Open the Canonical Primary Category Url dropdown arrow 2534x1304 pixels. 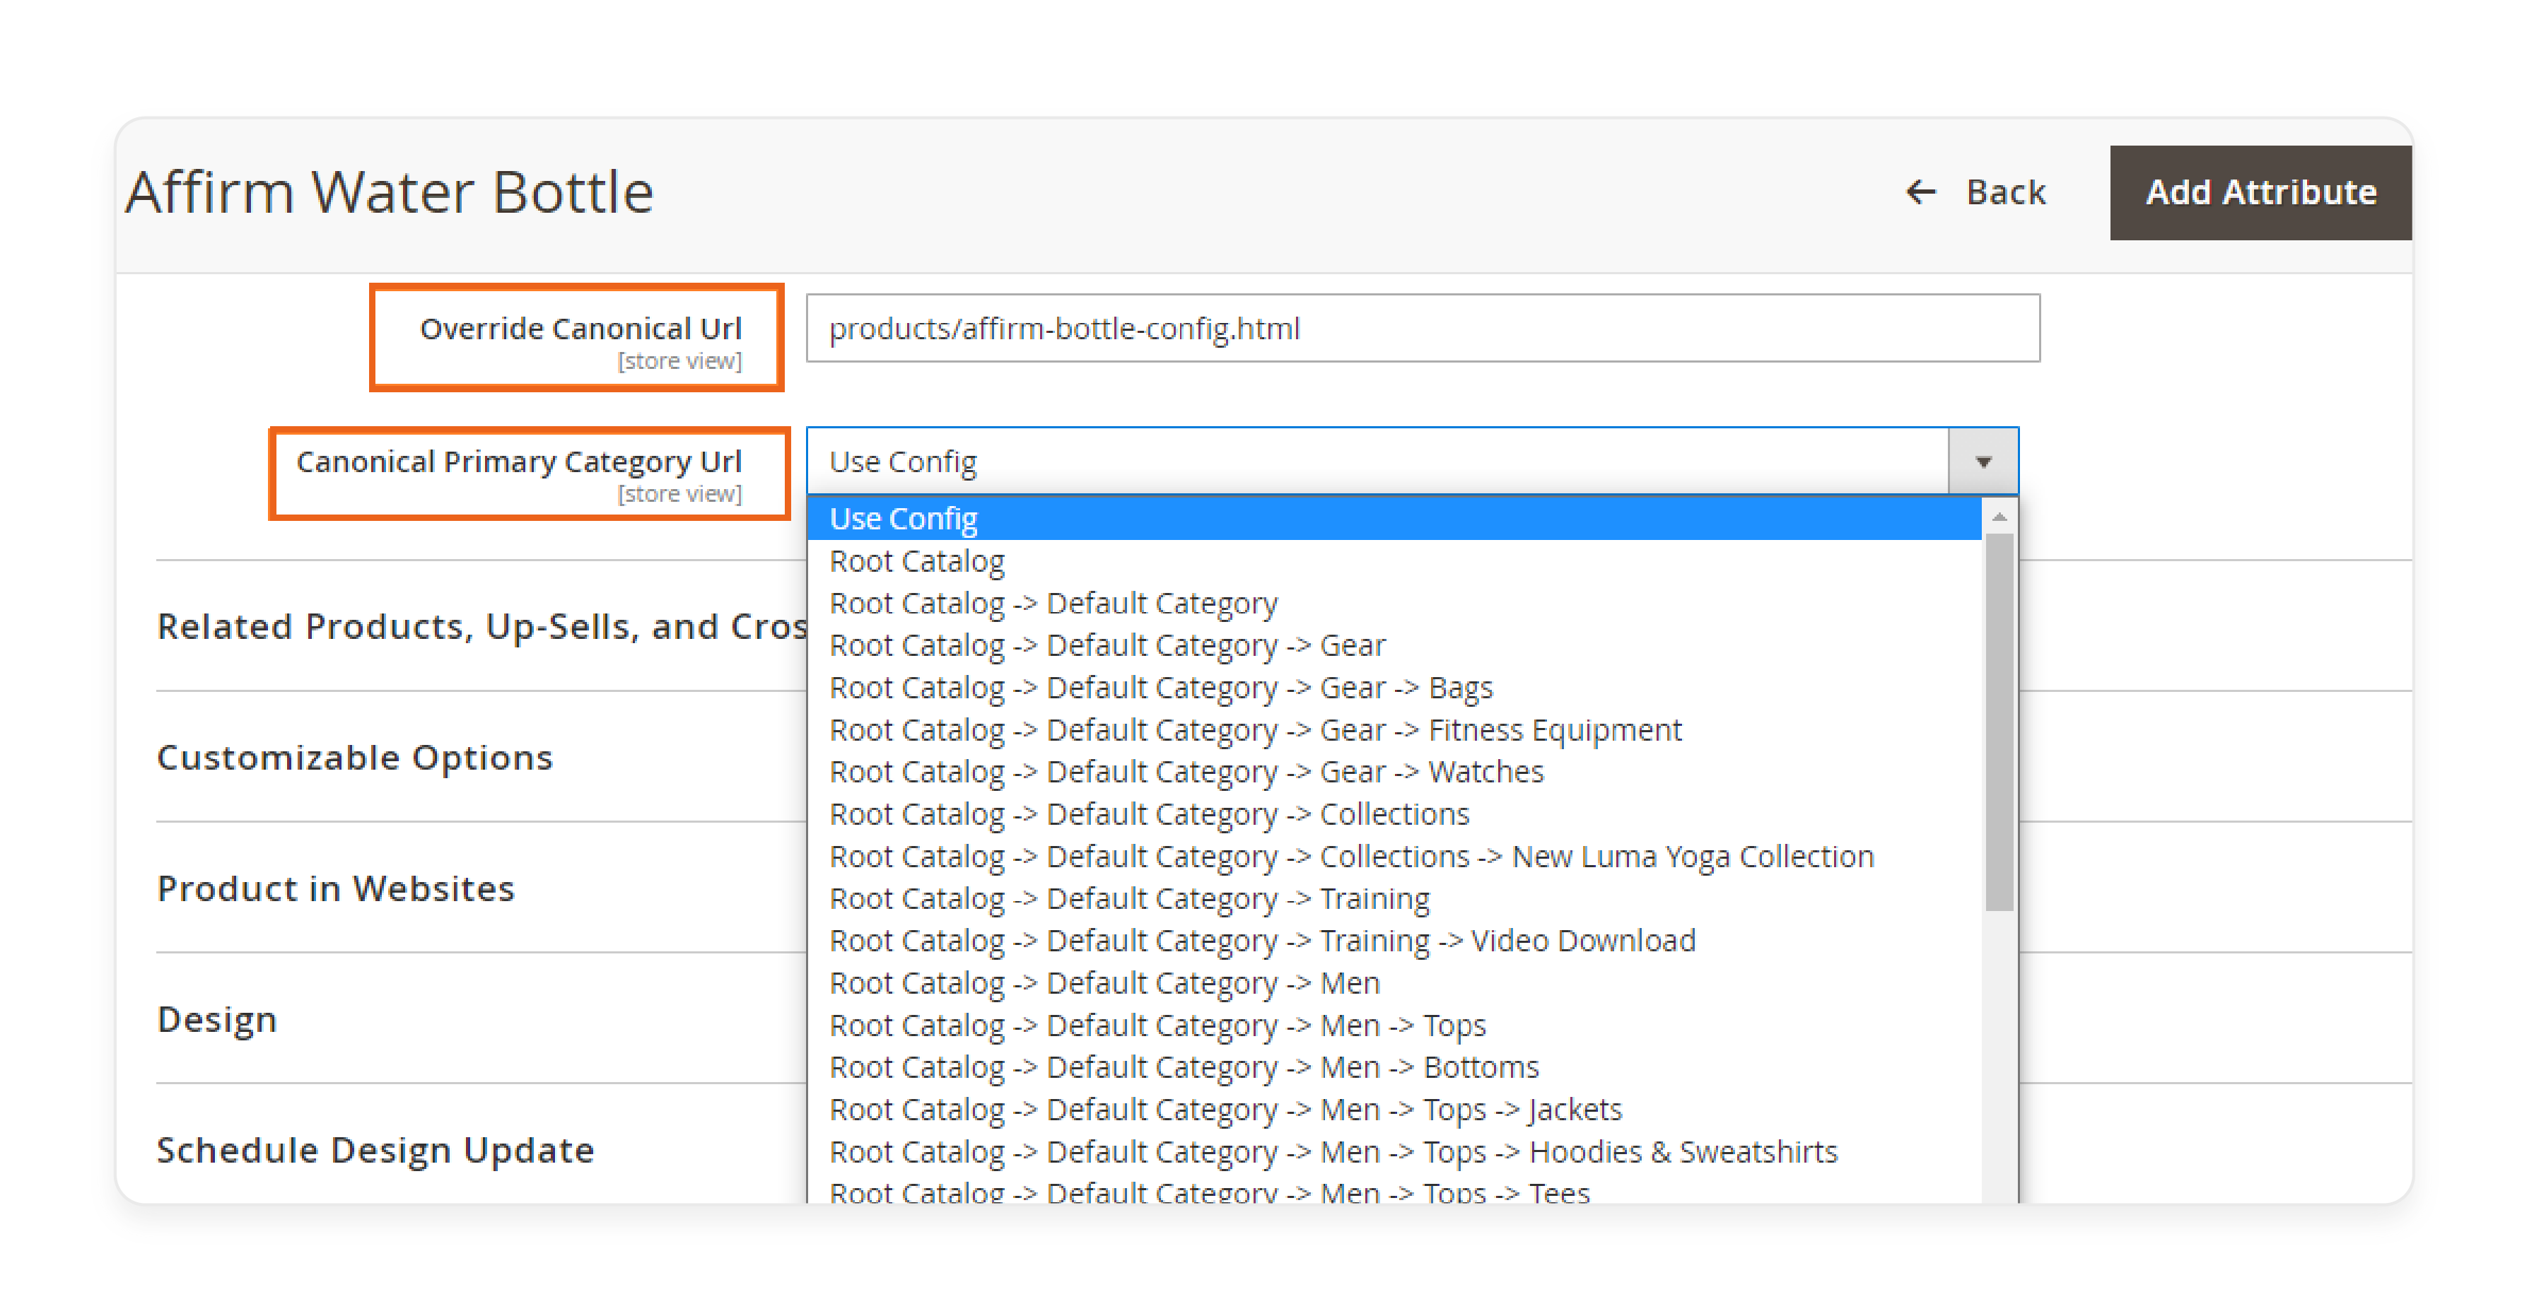click(1983, 462)
